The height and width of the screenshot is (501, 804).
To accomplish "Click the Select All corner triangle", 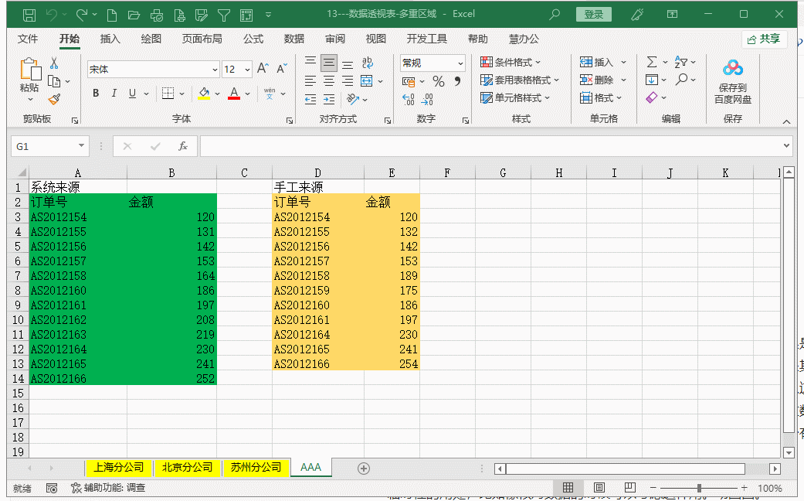I will tap(22, 172).
